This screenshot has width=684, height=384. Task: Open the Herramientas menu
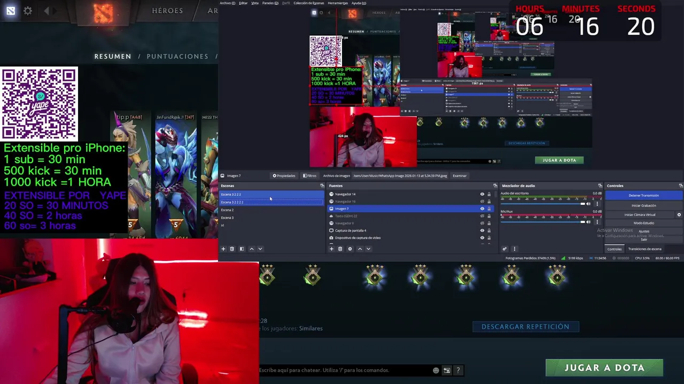pyautogui.click(x=338, y=3)
